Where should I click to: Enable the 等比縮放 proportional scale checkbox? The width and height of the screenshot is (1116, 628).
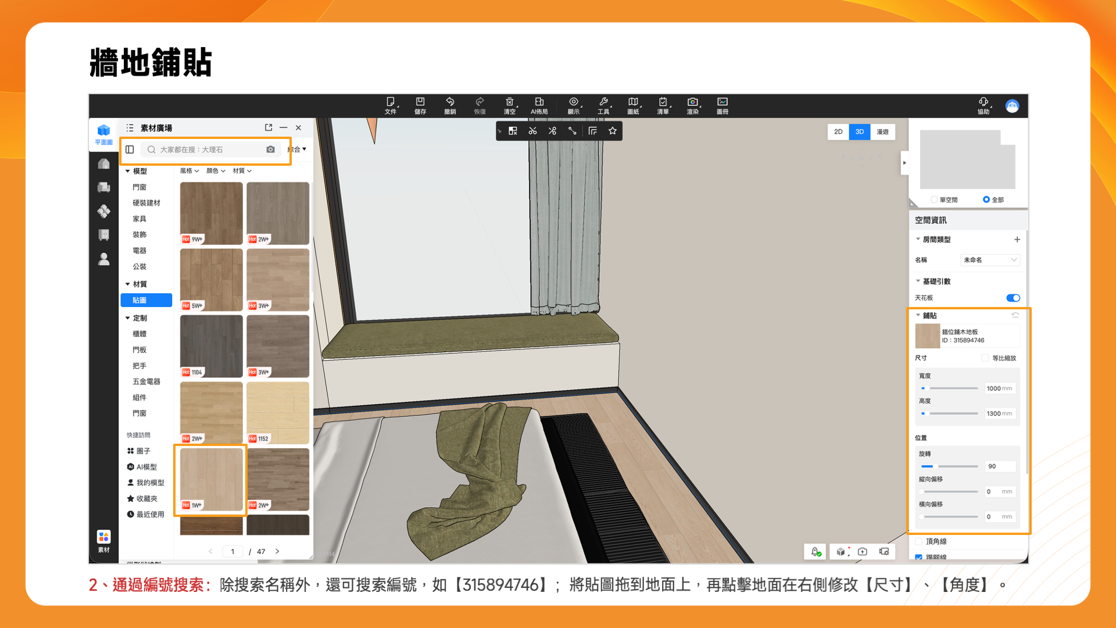pos(985,358)
